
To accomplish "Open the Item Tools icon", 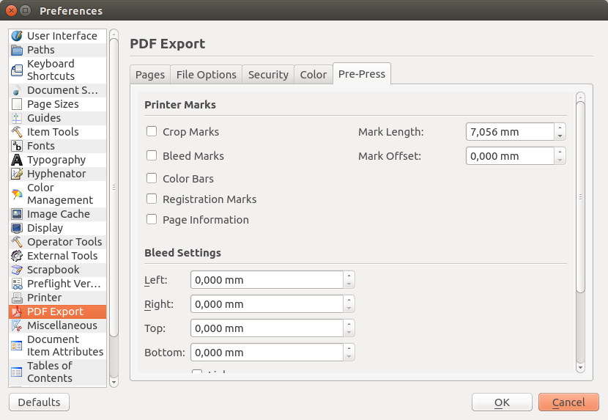I will (x=17, y=132).
